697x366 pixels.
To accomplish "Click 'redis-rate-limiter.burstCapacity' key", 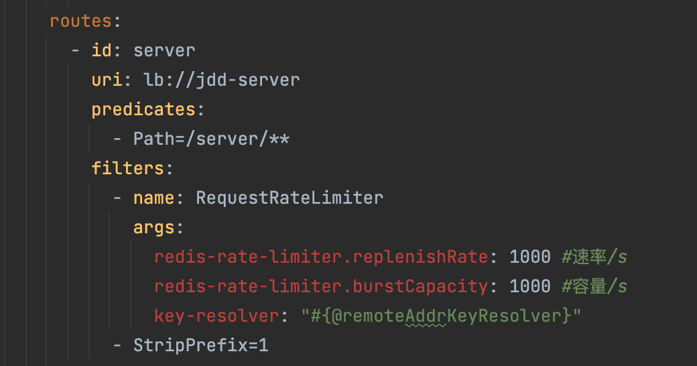I will point(321,286).
